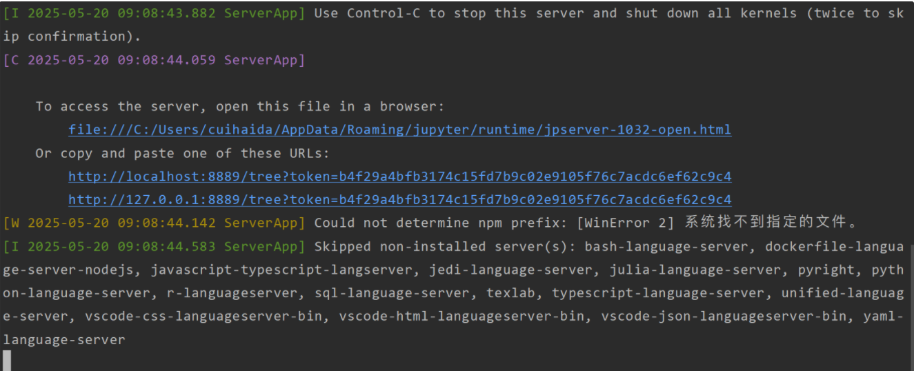Image resolution: width=914 pixels, height=371 pixels.
Task: Click the '[I 2025-05-20 09:08:44.583 ServerApp]' tag
Action: [x=154, y=246]
